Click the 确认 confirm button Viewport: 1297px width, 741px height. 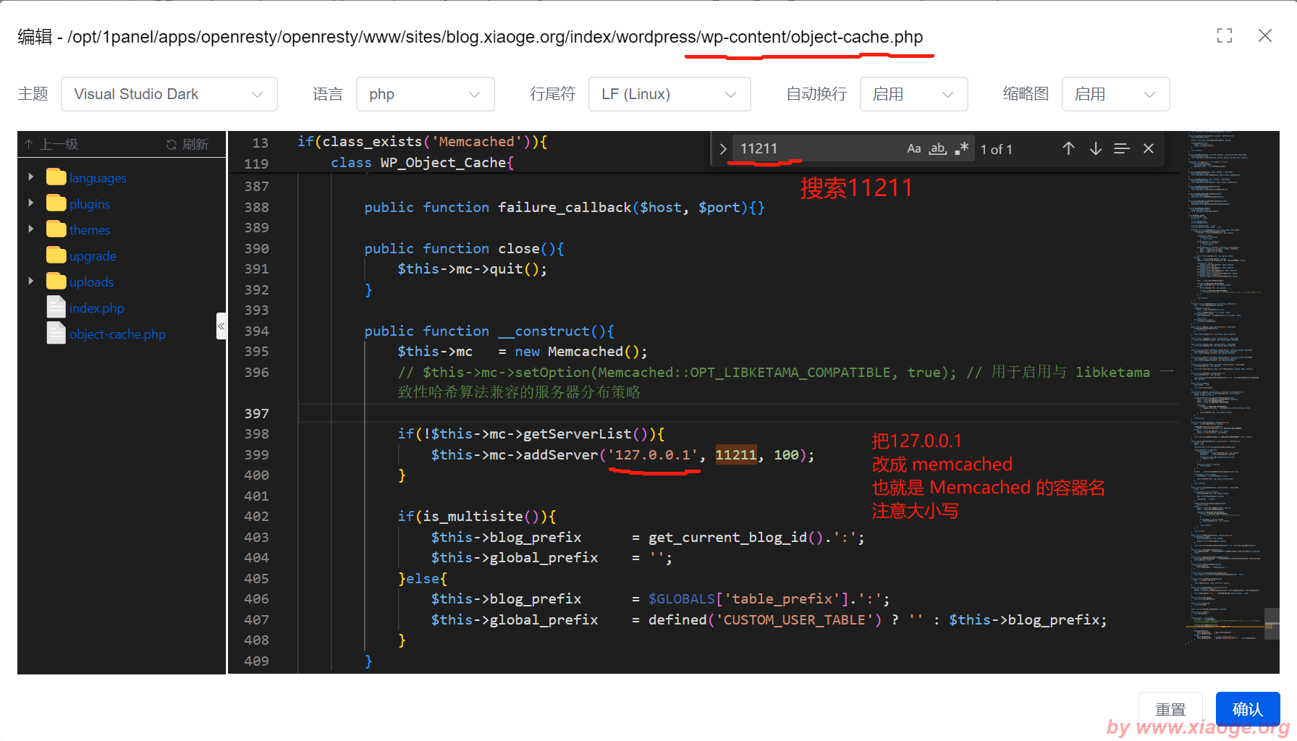pyautogui.click(x=1247, y=708)
